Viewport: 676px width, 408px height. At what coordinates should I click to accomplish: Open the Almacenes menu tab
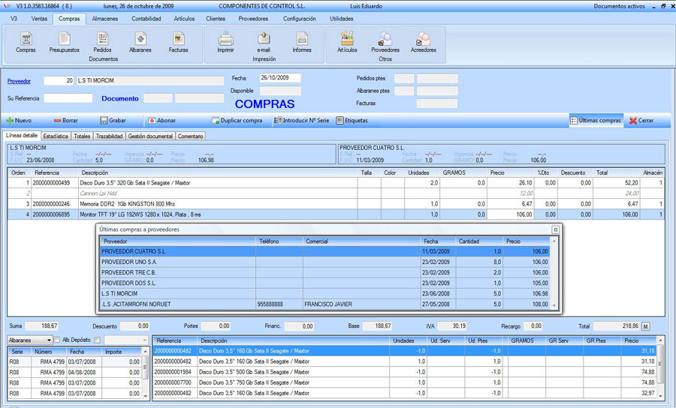tap(104, 19)
